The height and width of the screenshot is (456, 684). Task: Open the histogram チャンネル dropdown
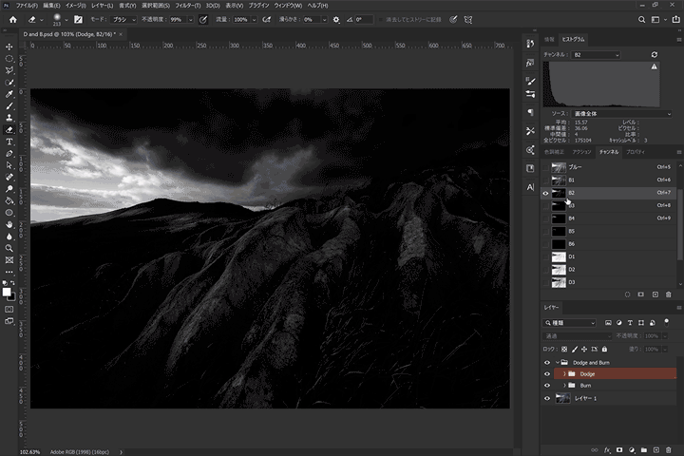tap(595, 55)
